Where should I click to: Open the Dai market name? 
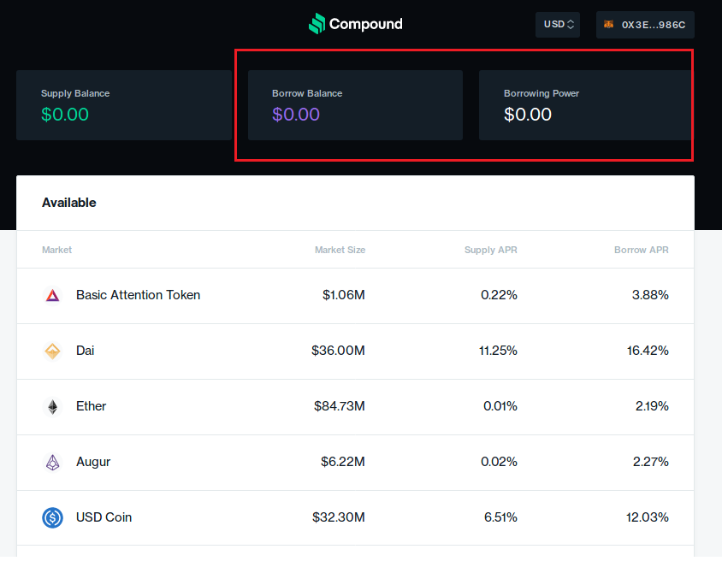point(86,351)
